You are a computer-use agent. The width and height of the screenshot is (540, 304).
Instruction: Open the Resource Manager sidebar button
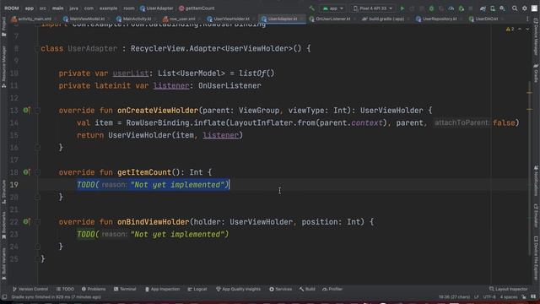point(3,67)
